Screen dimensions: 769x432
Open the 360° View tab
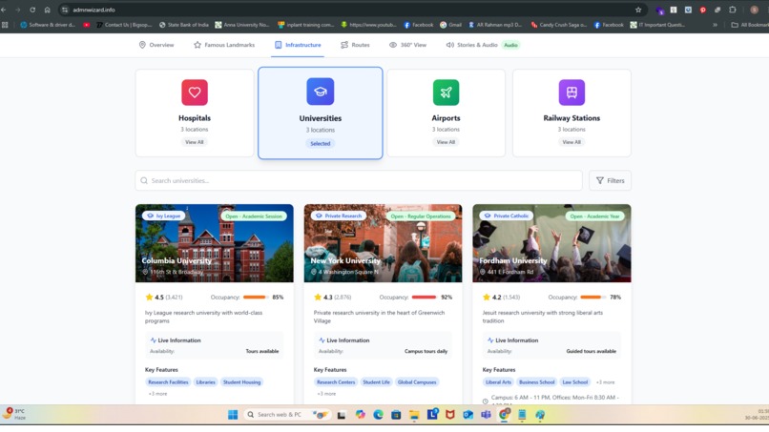(x=407, y=45)
